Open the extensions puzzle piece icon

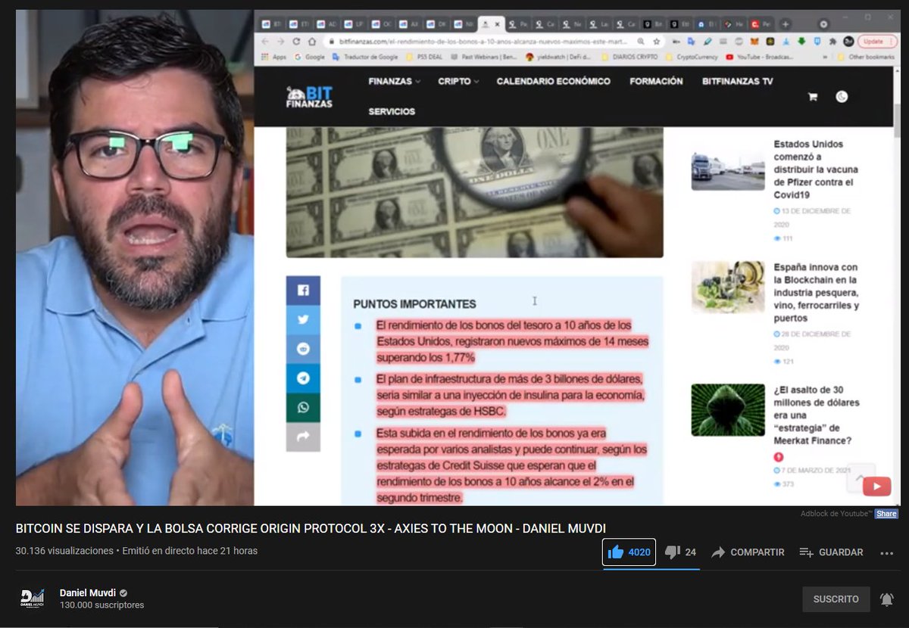click(833, 42)
